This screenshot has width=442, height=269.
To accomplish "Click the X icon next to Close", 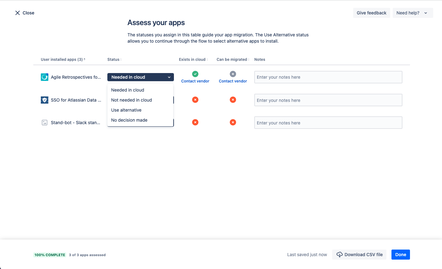I will point(18,13).
